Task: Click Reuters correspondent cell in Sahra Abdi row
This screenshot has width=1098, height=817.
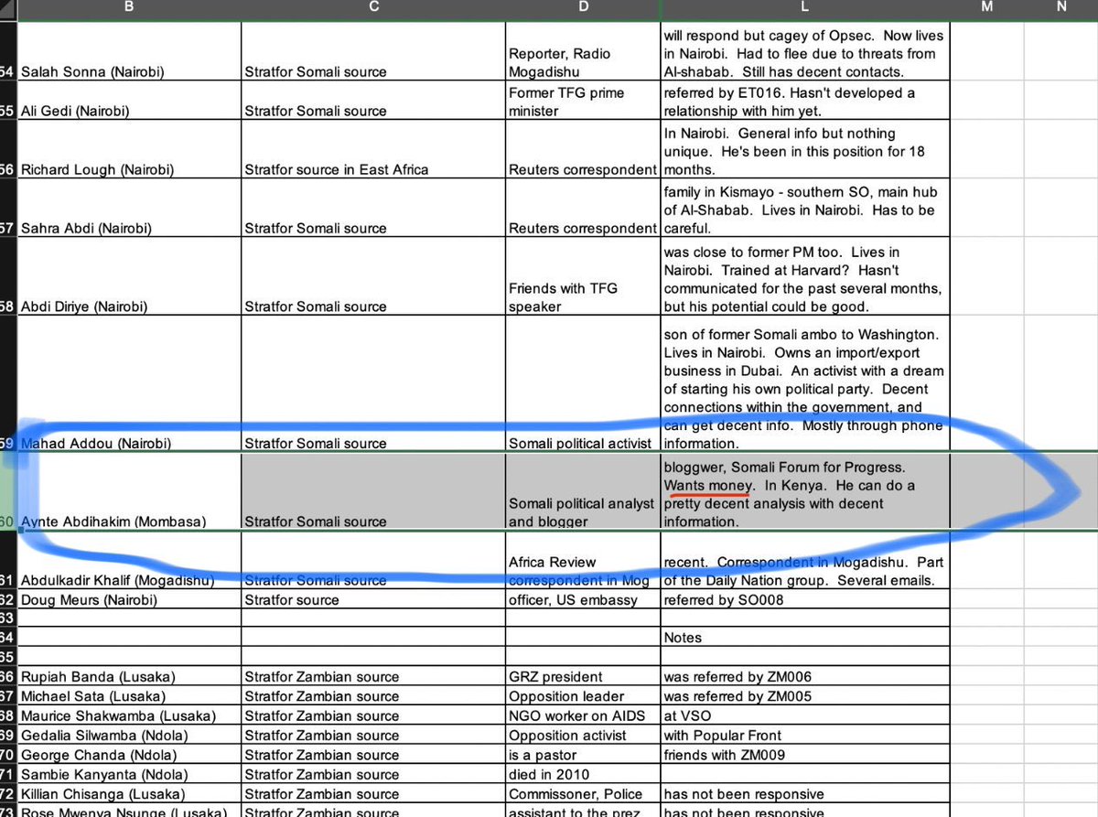Action: [583, 209]
